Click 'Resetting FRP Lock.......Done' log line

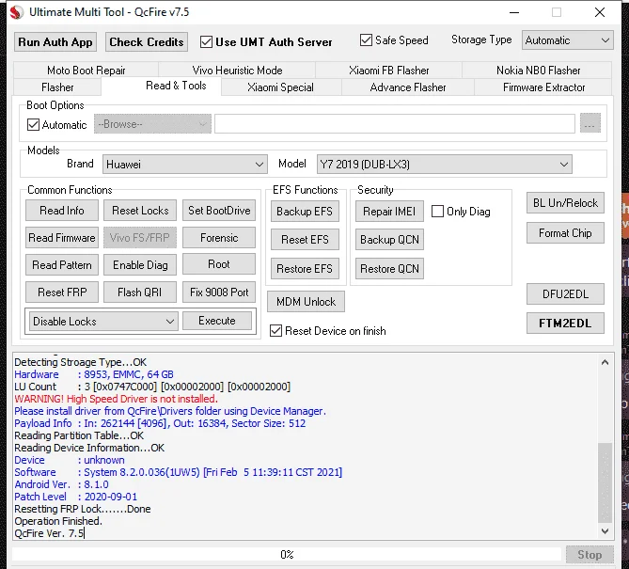tap(83, 509)
